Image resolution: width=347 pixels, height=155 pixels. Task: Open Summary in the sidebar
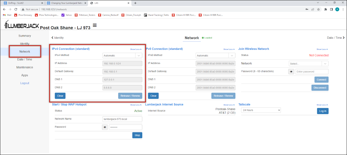[x=25, y=36]
